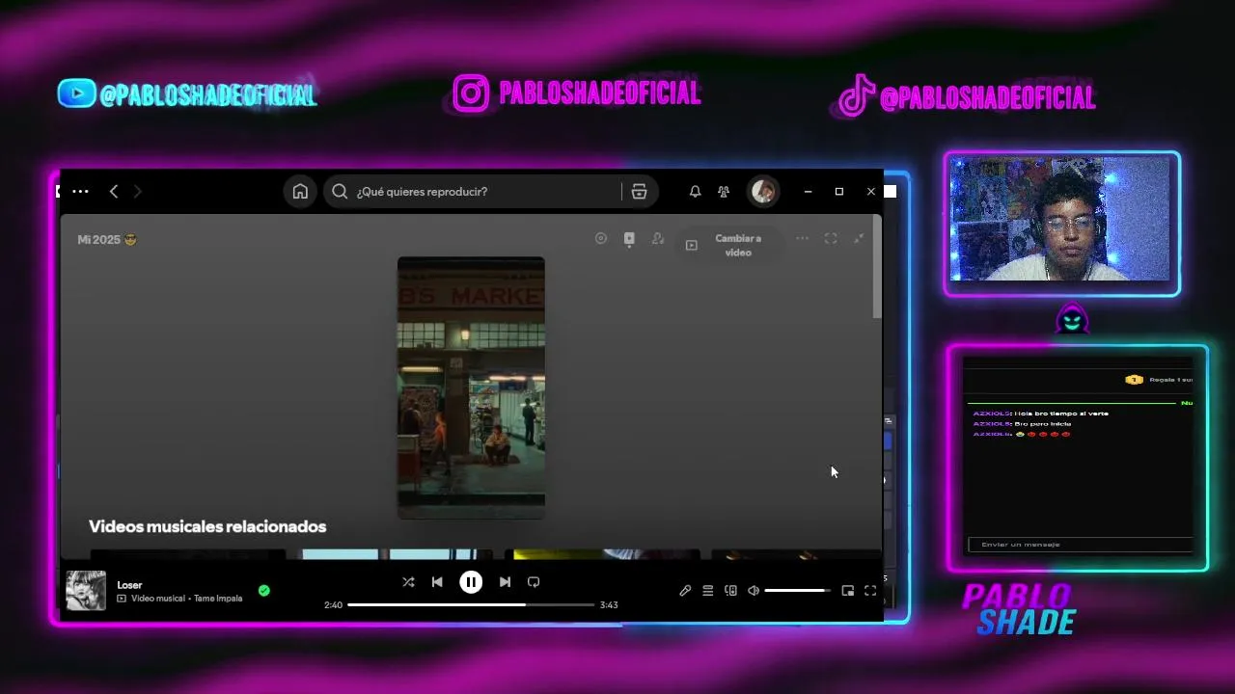The image size is (1235, 694).
Task: Click 'Videos musicales relacionados' heading
Action: tap(207, 526)
